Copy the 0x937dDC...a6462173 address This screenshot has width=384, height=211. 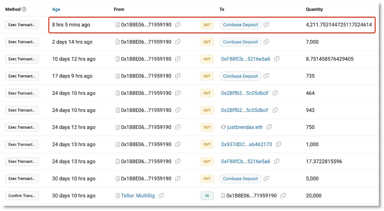[278, 144]
